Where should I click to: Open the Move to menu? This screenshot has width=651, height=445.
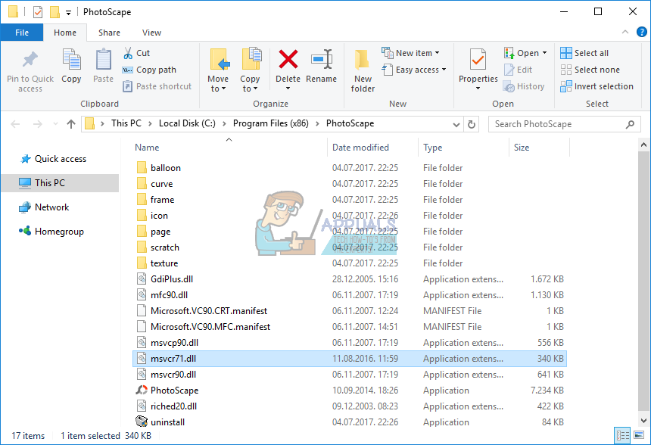(x=218, y=70)
